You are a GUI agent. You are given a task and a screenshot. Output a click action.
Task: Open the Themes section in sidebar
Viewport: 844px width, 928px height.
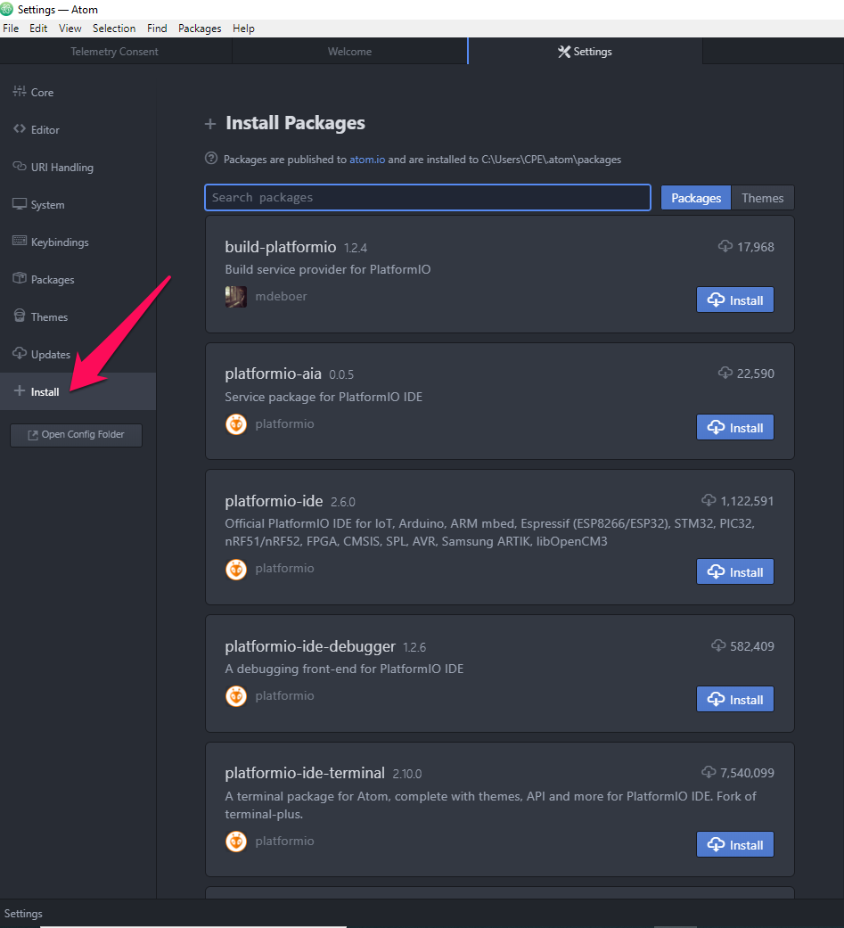tap(48, 317)
